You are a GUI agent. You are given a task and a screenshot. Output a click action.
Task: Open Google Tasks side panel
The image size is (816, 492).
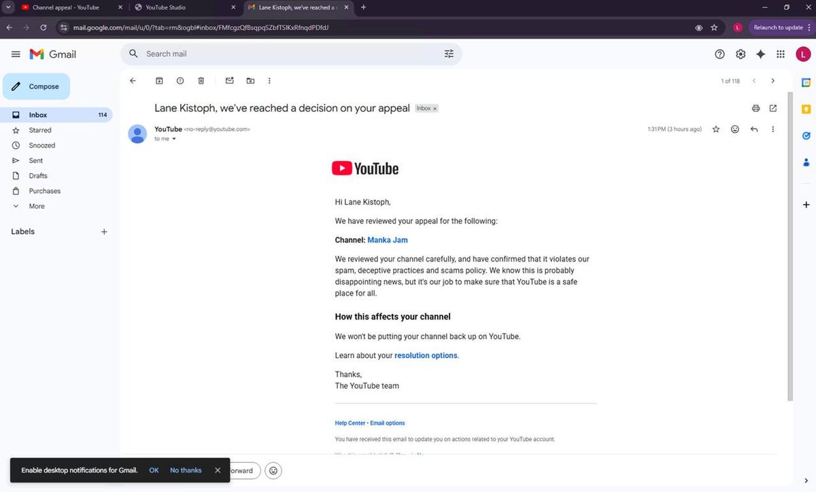806,135
